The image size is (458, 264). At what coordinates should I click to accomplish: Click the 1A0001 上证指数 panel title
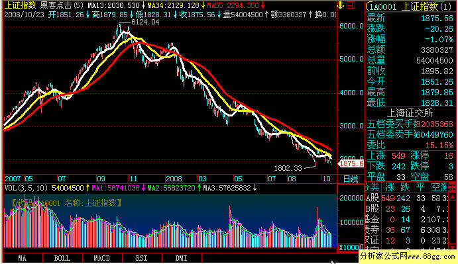point(409,6)
